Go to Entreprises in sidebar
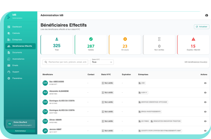The height and width of the screenshot is (139, 211). [17, 39]
